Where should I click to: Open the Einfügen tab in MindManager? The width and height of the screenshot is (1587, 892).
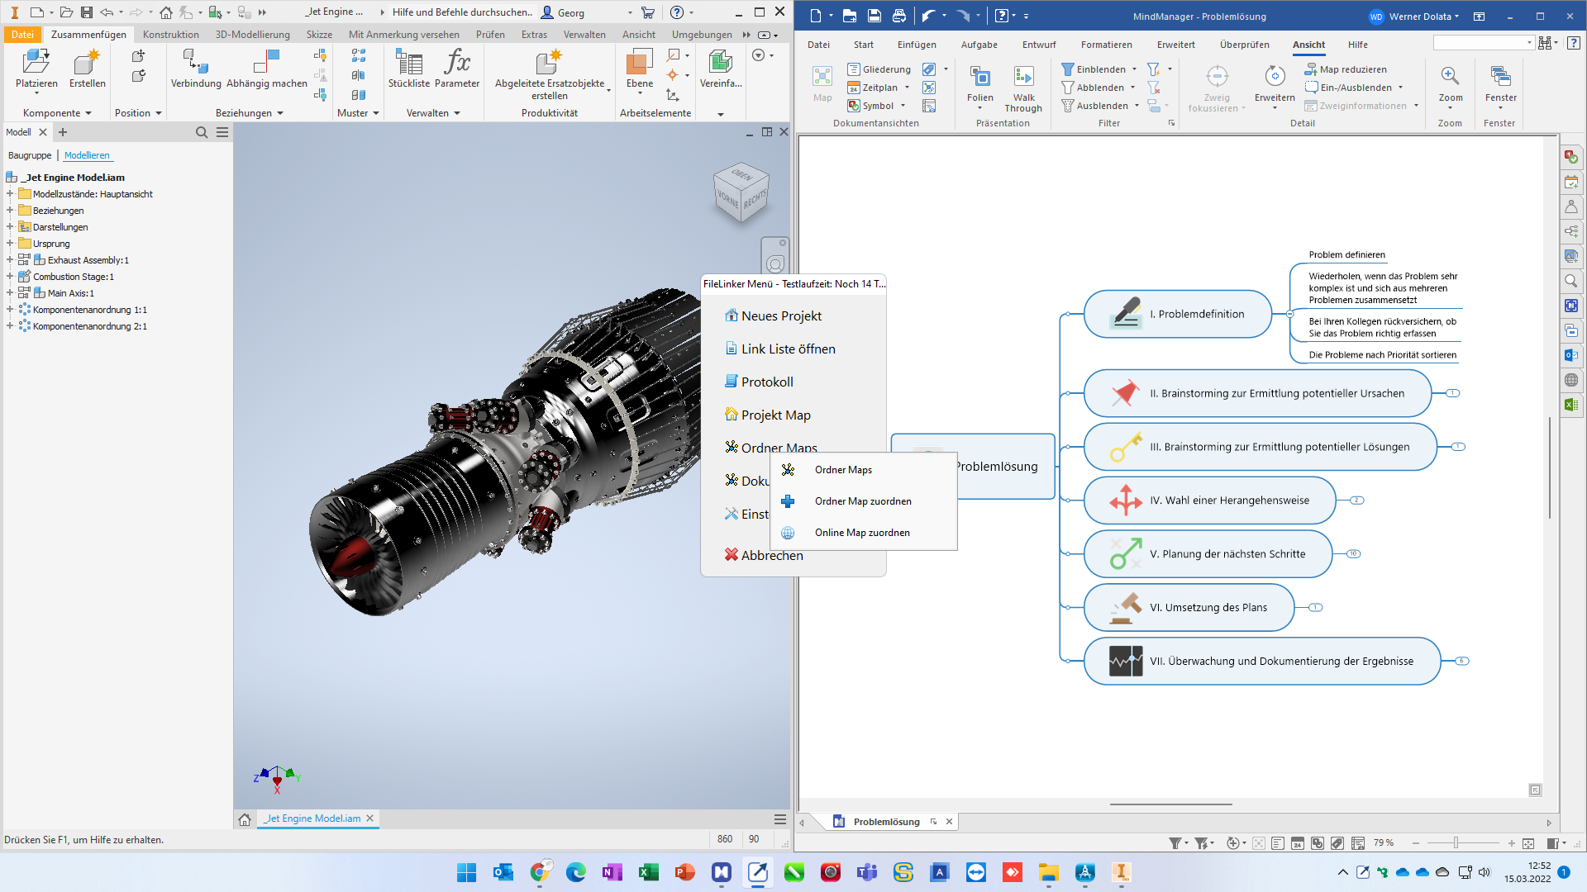[917, 45]
